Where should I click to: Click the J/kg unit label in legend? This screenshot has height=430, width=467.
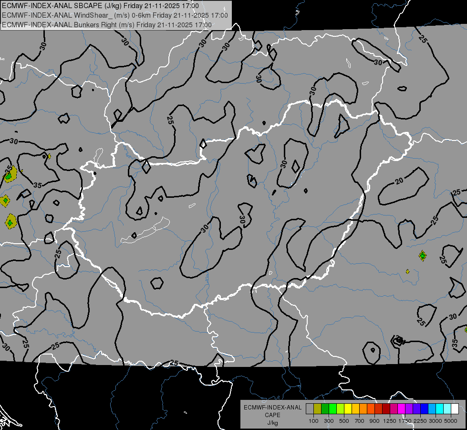pos(272,423)
